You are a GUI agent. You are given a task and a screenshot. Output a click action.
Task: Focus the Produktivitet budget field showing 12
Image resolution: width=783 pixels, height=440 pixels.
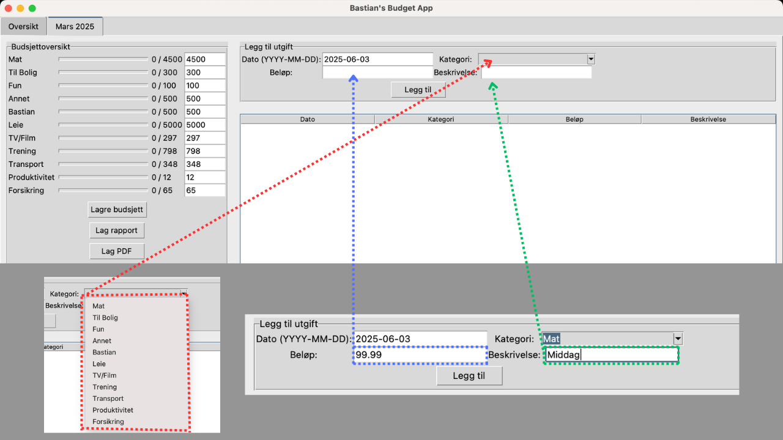click(205, 177)
